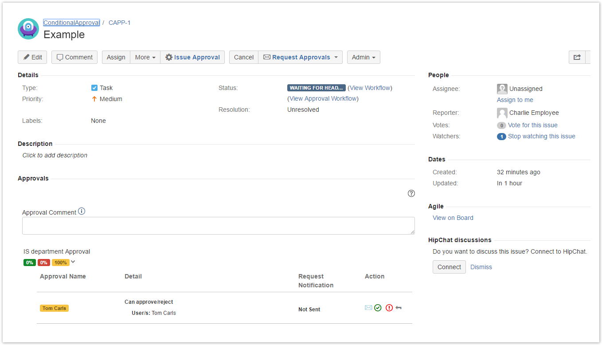Click the yellow 100% pending approval badge
602x345 pixels.
(x=61, y=263)
